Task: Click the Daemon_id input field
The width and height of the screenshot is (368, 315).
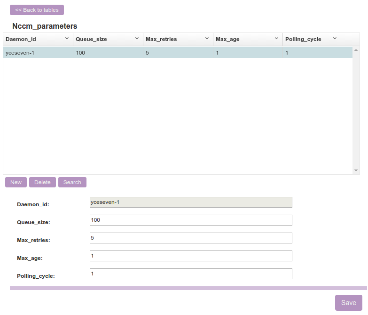Action: click(190, 202)
